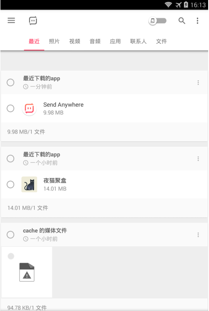The height and width of the screenshot is (311, 209).
Task: Tap the airplane mode icon in status bar
Action: pyautogui.click(x=178, y=5)
